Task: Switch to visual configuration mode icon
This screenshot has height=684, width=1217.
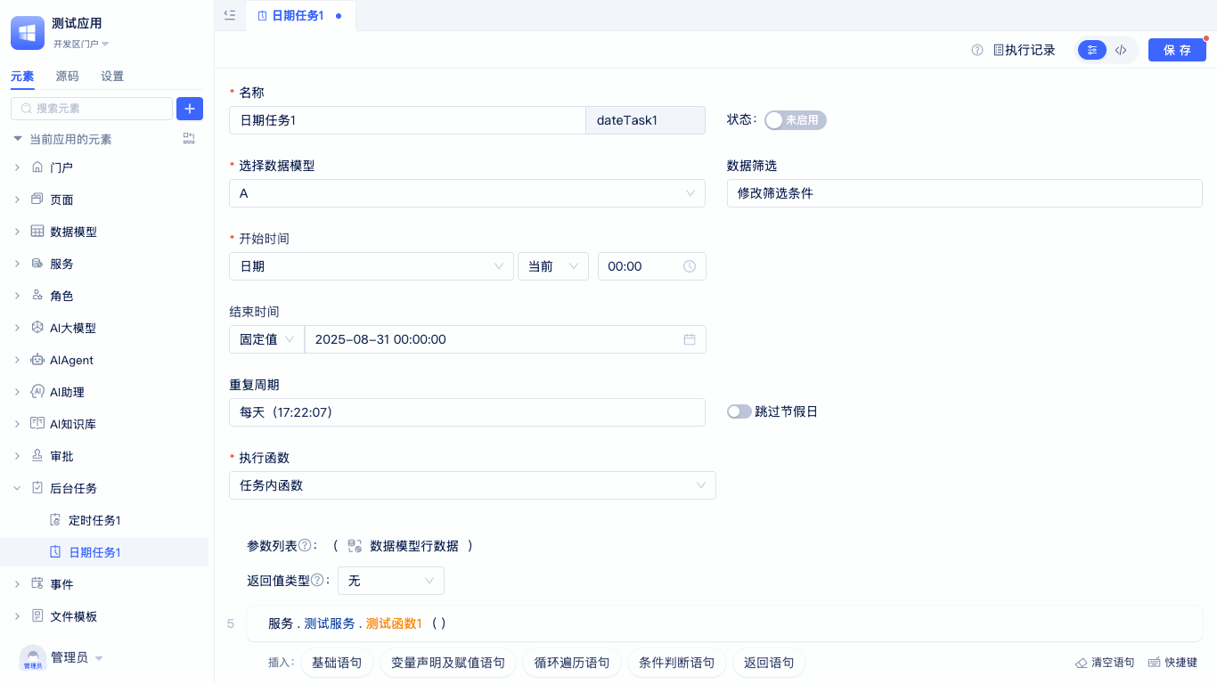Action: (x=1092, y=50)
